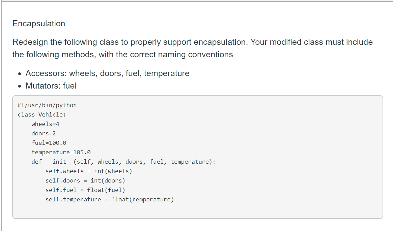Click the class Vehicle: code line
The height and width of the screenshot is (231, 393).
(x=41, y=114)
